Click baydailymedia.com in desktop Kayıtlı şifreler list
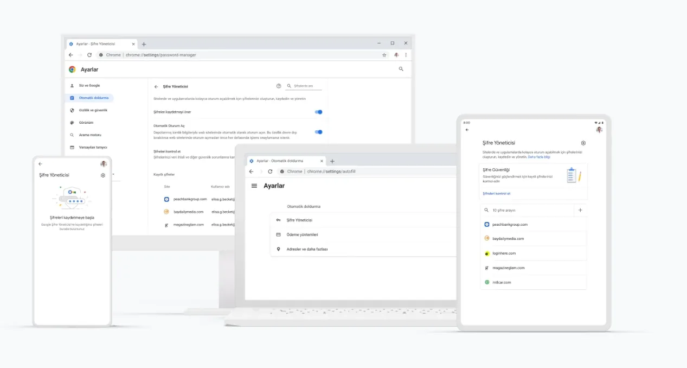 coord(188,212)
